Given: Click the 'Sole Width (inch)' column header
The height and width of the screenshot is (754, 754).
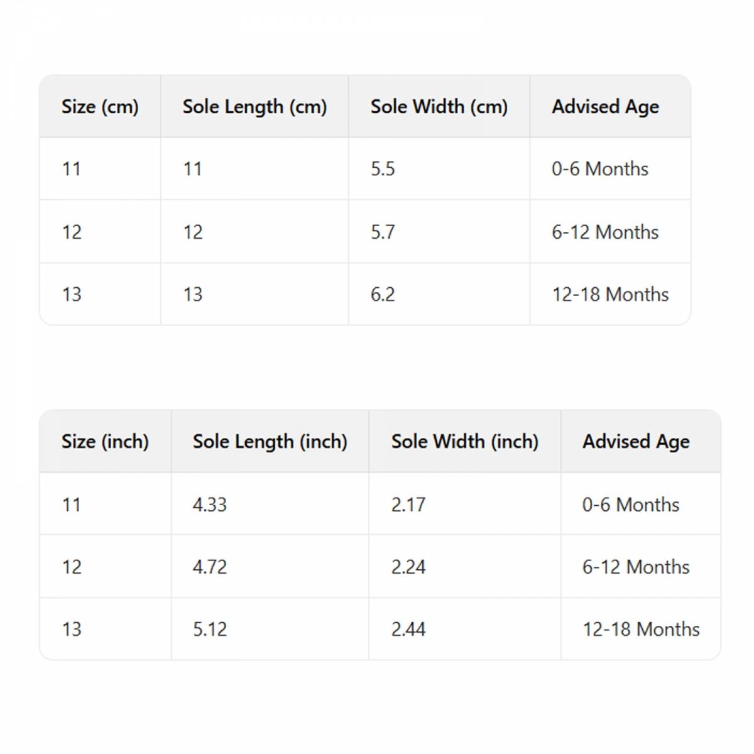Looking at the screenshot, I should (464, 442).
